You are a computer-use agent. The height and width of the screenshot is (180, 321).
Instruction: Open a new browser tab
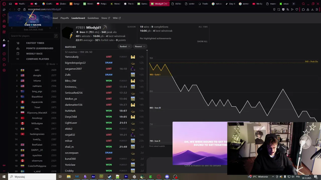coord(294,4)
